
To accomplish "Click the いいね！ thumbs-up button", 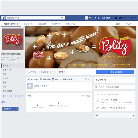I will coord(33,72).
